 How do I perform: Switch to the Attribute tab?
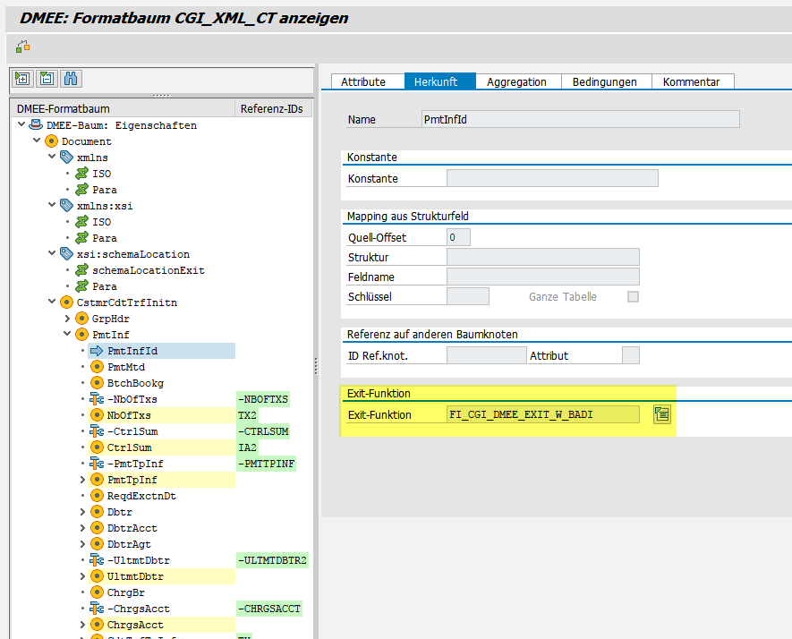pos(363,81)
